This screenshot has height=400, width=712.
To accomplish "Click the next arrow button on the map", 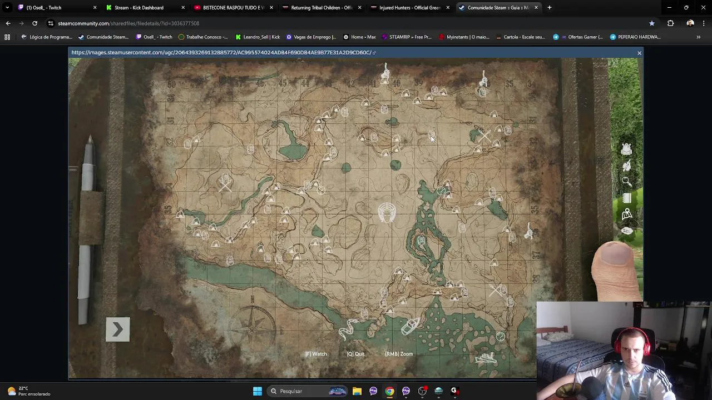I will tap(117, 329).
